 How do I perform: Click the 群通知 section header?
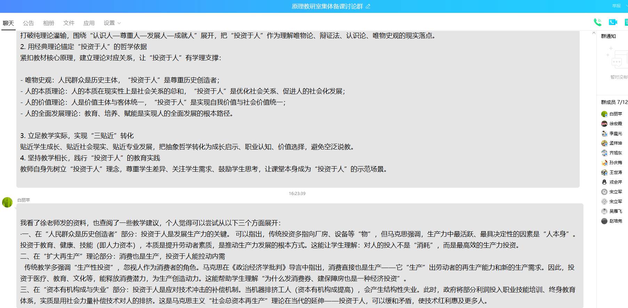[609, 36]
